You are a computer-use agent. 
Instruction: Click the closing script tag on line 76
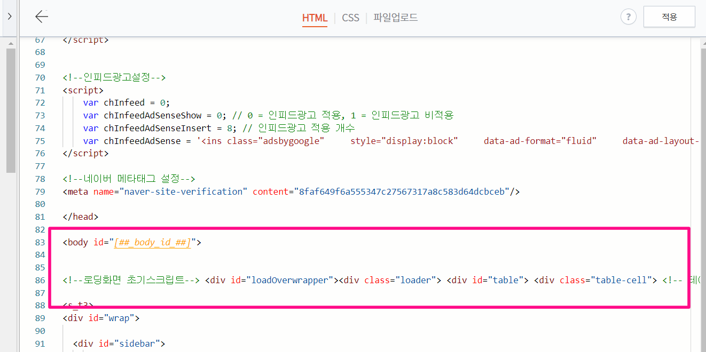point(85,154)
